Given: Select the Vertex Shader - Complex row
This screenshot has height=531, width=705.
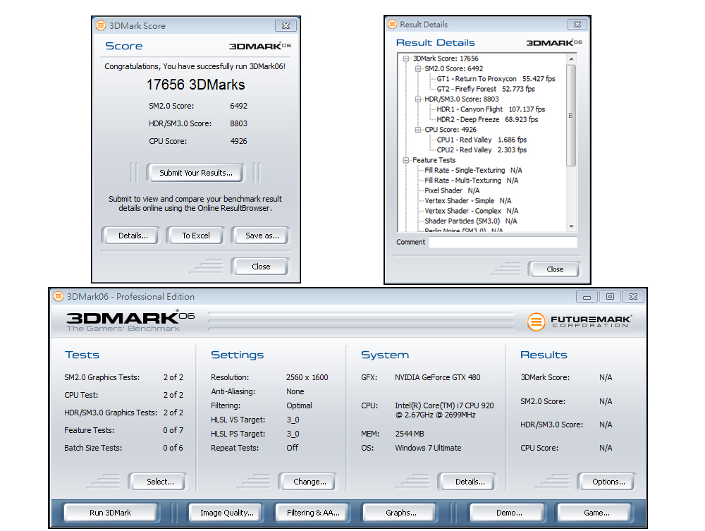Looking at the screenshot, I should click(x=471, y=212).
